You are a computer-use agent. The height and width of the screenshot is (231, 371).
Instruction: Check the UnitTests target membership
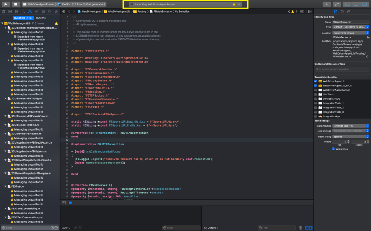[x=316, y=94]
